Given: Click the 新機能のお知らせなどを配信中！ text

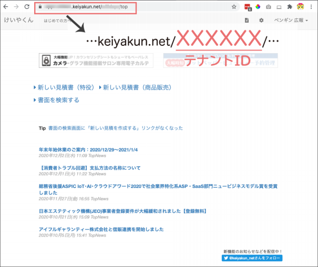Looking at the screenshot, I should (253, 252).
